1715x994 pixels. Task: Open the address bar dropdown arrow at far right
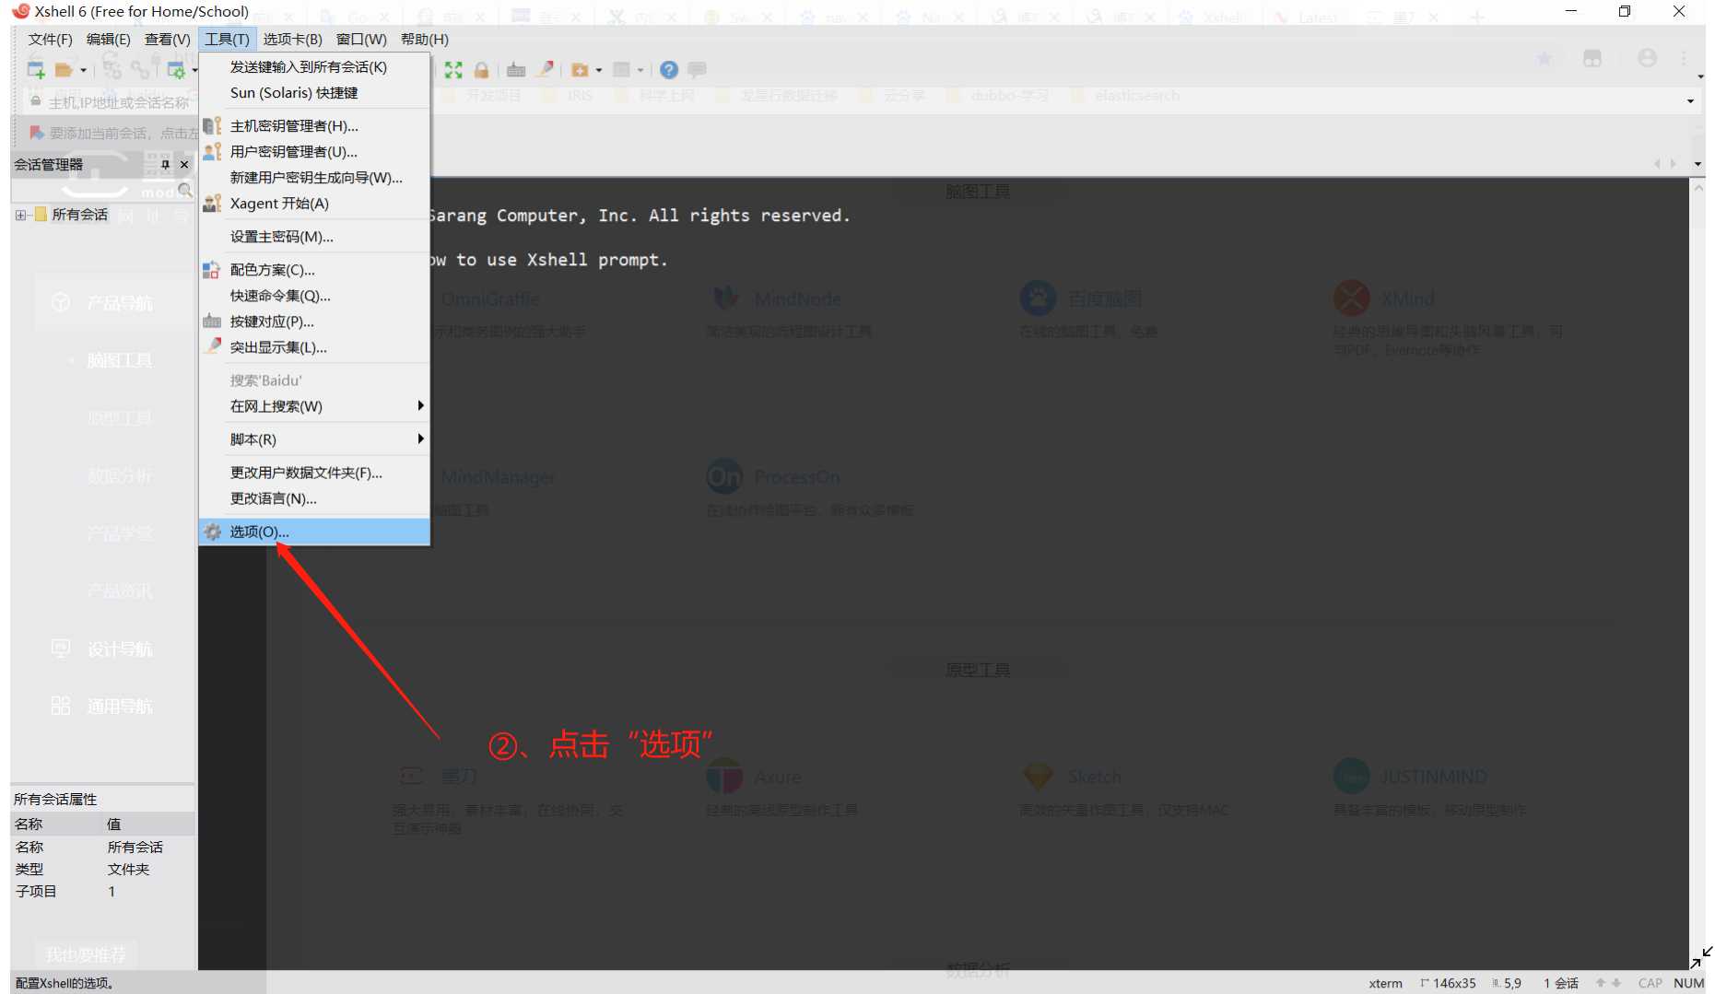coord(1690,101)
